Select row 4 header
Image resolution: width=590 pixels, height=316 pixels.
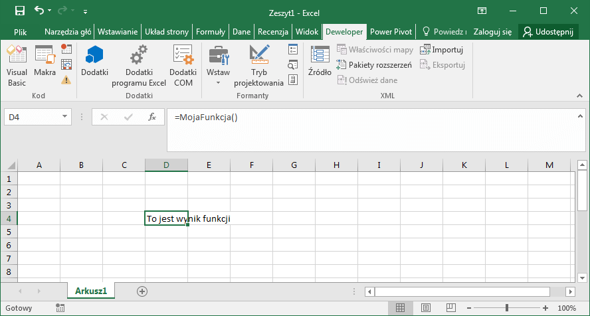(x=9, y=218)
